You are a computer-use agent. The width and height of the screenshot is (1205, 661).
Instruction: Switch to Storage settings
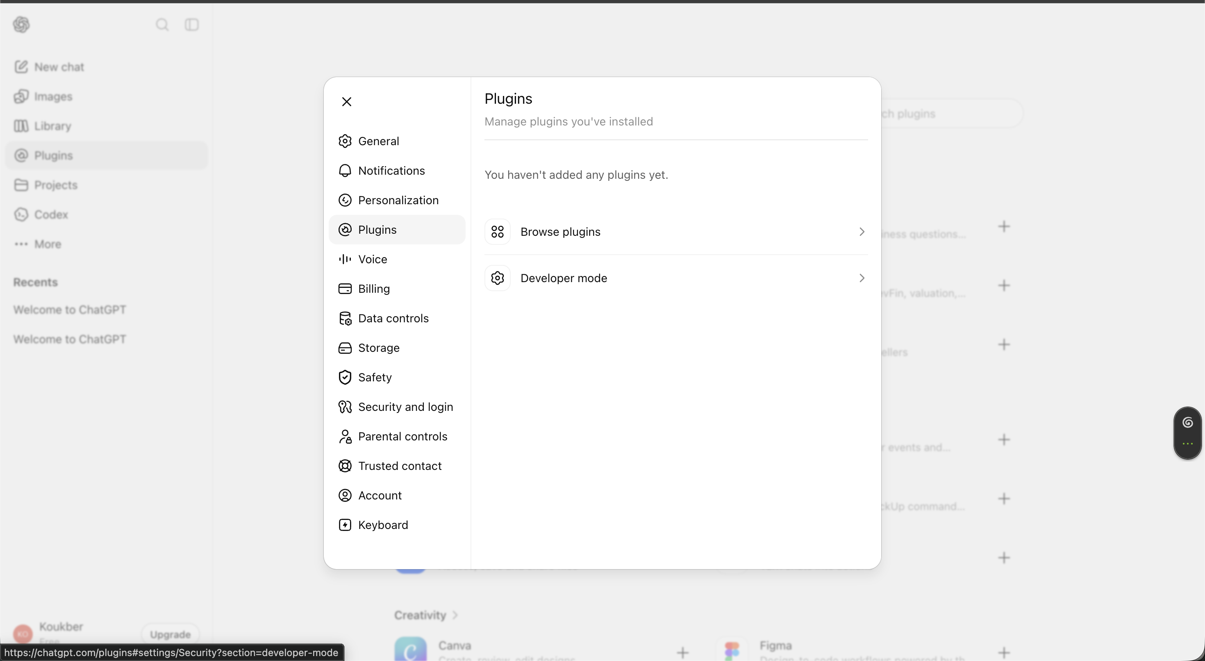(x=397, y=347)
